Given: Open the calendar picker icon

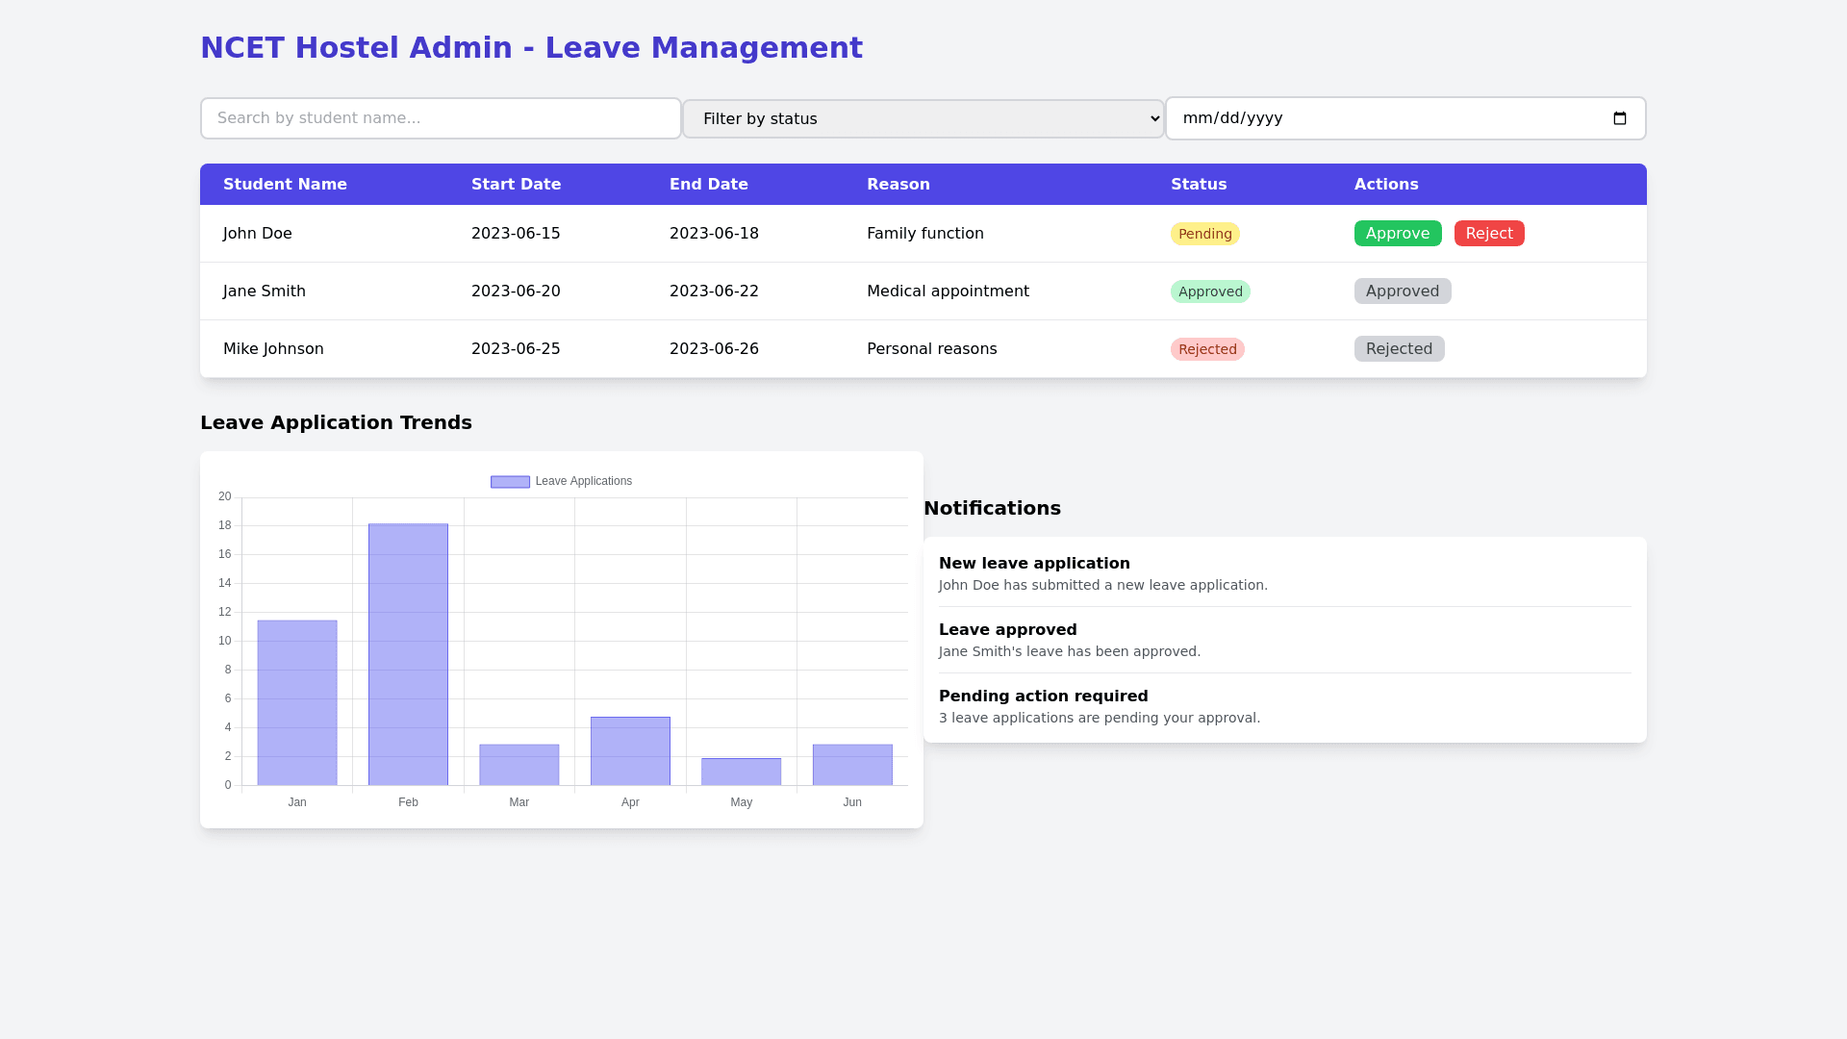Looking at the screenshot, I should [1619, 118].
